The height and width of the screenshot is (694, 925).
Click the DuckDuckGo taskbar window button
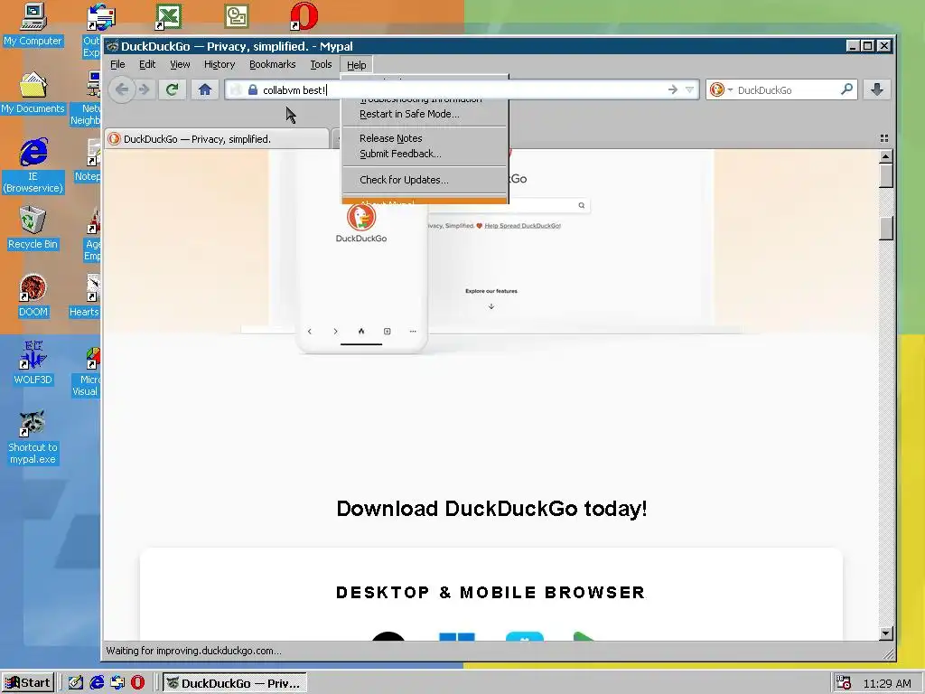pyautogui.click(x=234, y=683)
